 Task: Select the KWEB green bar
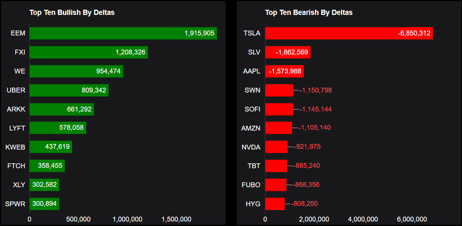tap(51, 147)
